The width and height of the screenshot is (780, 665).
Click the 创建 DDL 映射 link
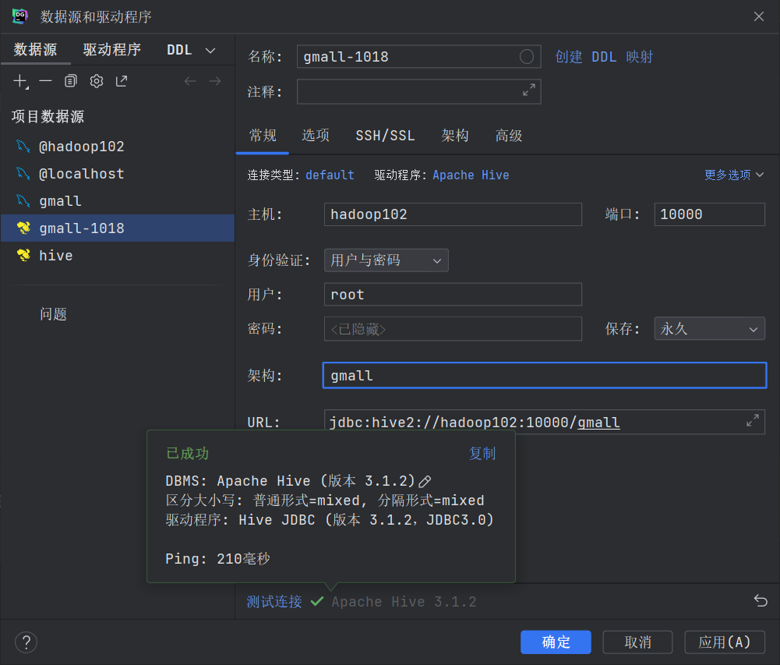click(604, 57)
